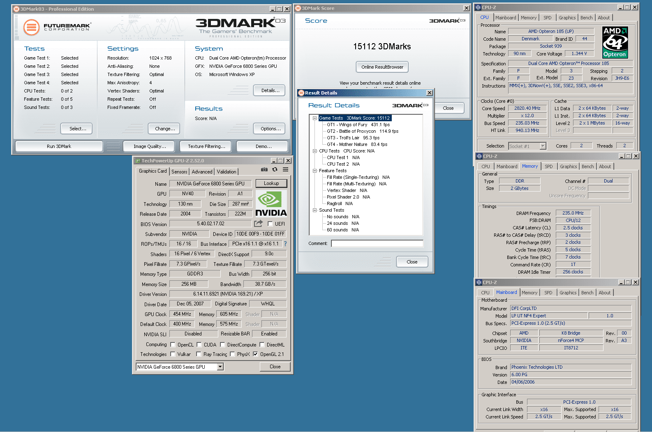
Task: Switch to the Validation tab in GPU-Z
Action: coord(227,172)
